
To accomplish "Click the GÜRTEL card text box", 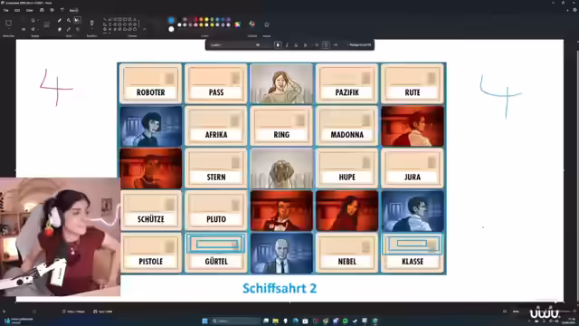I will [216, 262].
